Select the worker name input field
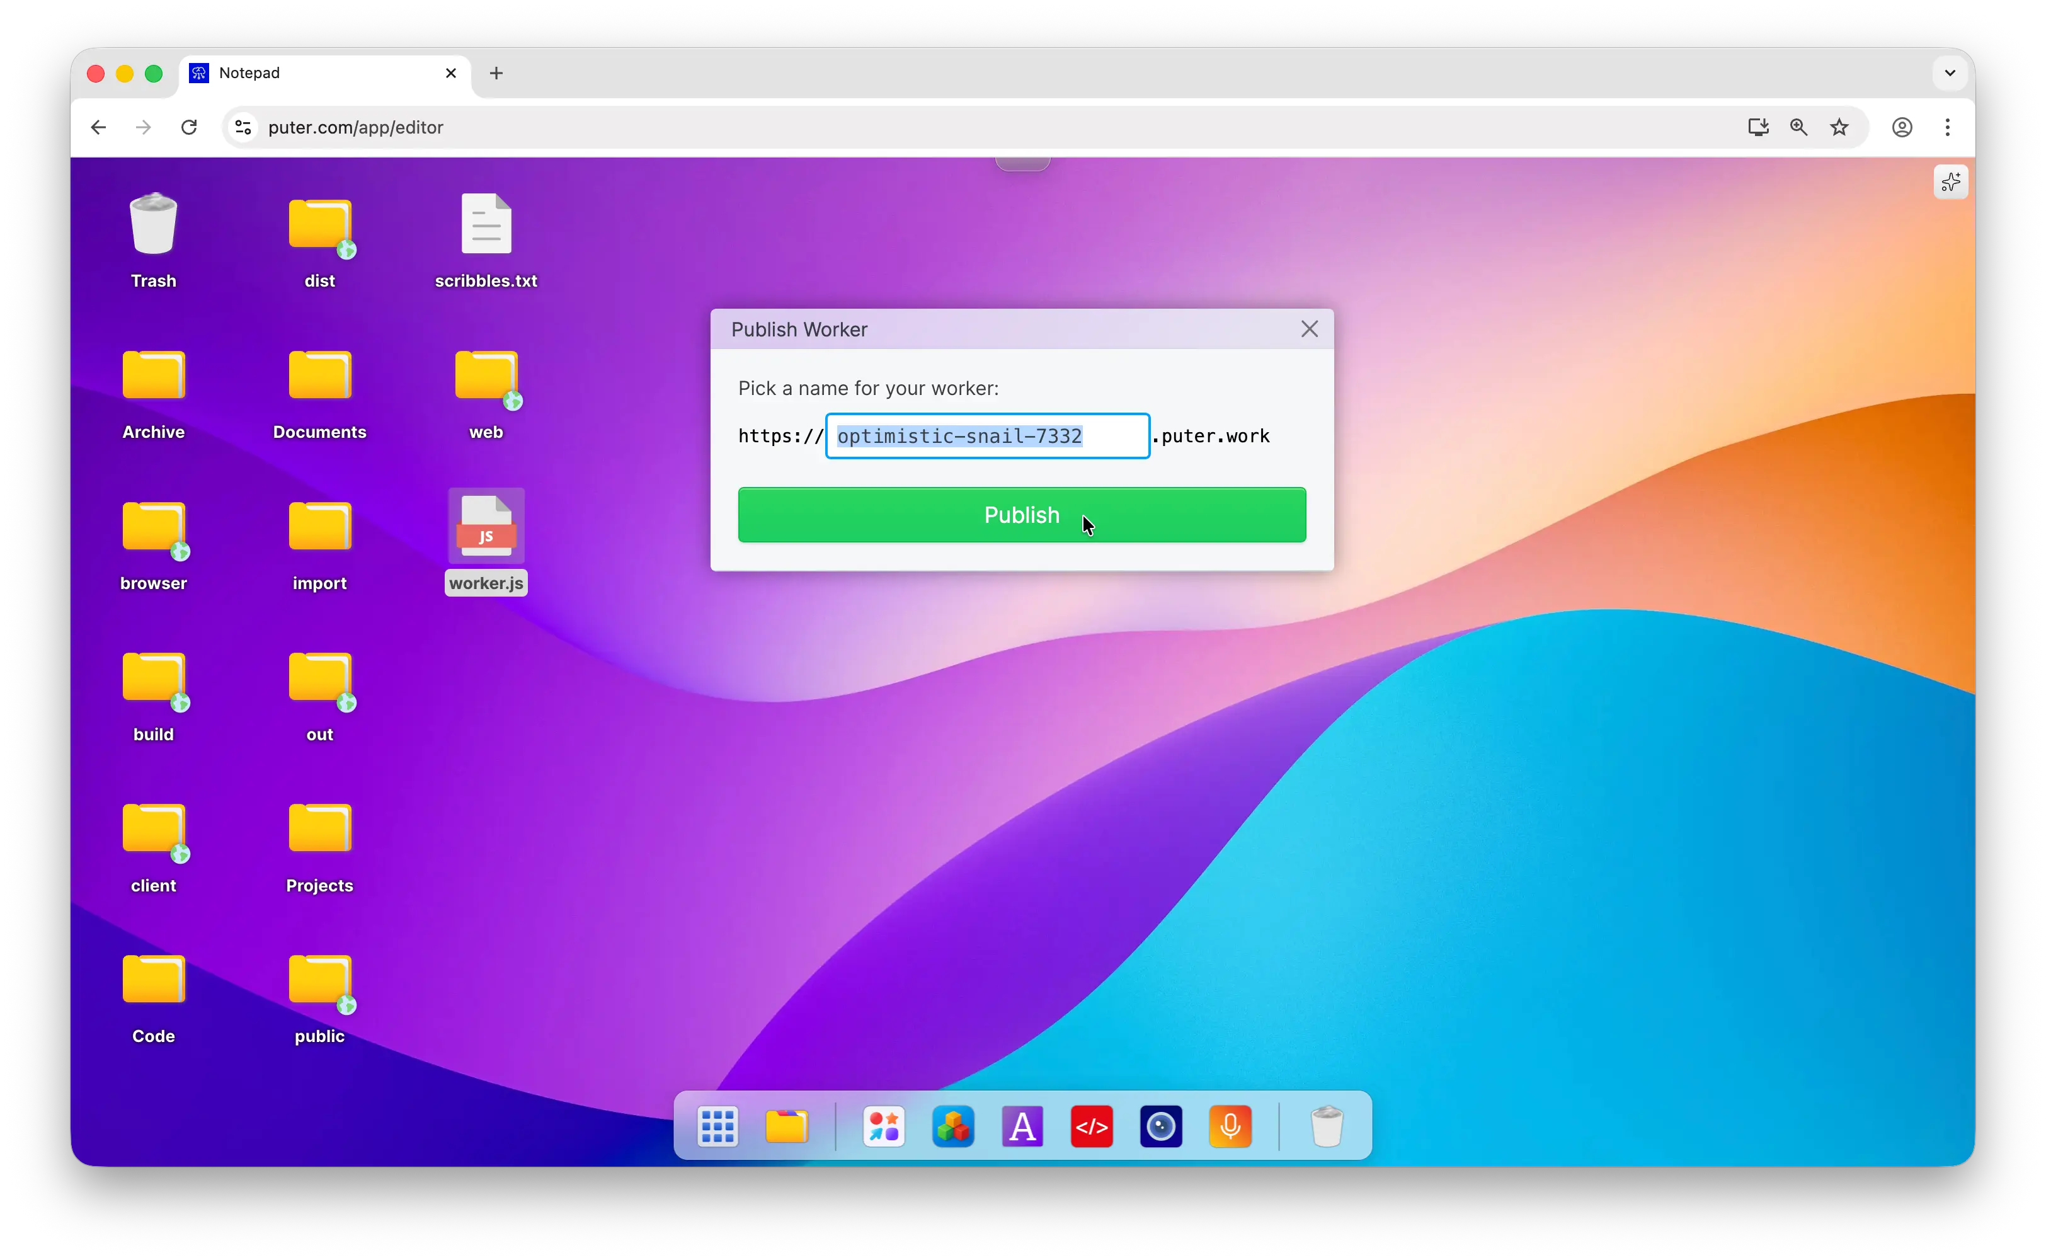Viewport: 2046px width, 1260px height. tap(986, 436)
